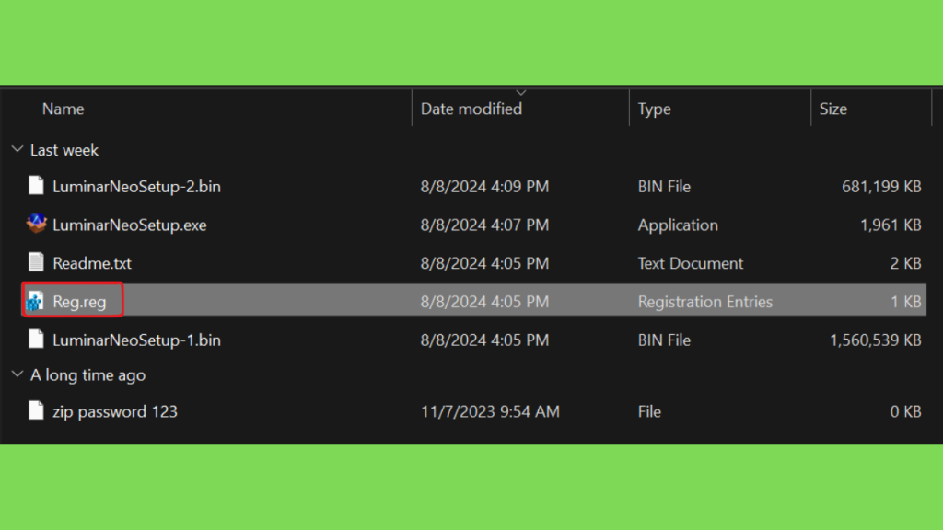This screenshot has width=943, height=530.
Task: Select LuminarNeoSetup-1.bin by its name
Action: (136, 340)
